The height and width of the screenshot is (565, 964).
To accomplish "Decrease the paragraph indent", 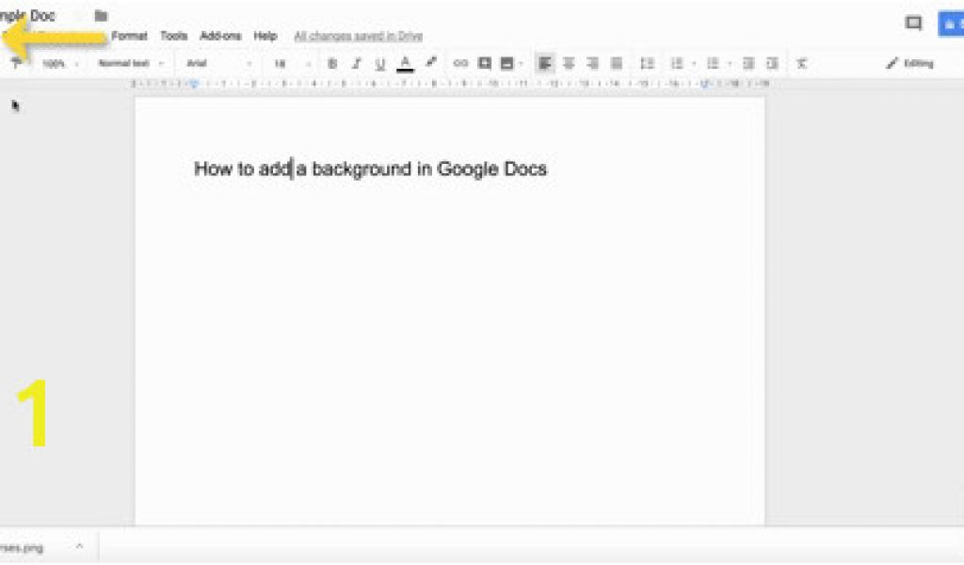I will click(748, 63).
